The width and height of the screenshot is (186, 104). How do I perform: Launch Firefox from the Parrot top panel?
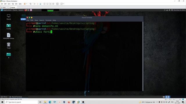click(x=26, y=10)
